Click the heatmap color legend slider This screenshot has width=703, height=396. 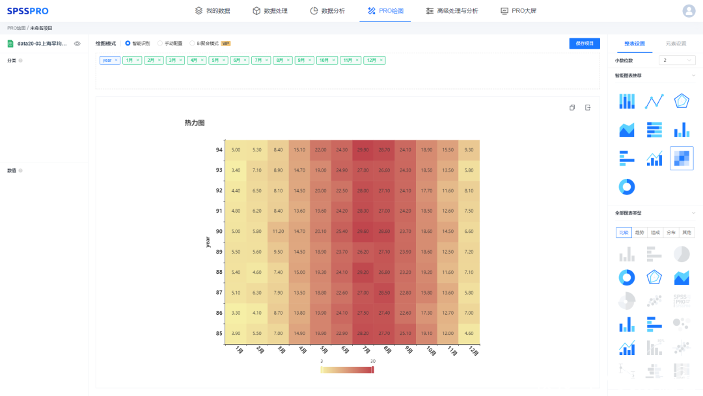(347, 370)
